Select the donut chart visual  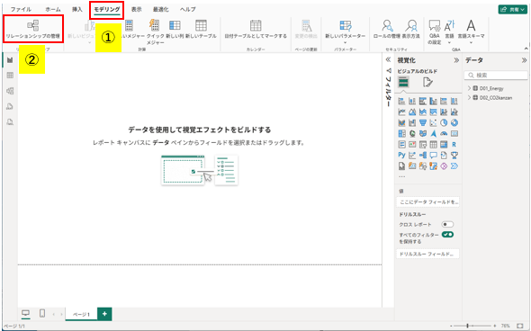tap(454, 122)
